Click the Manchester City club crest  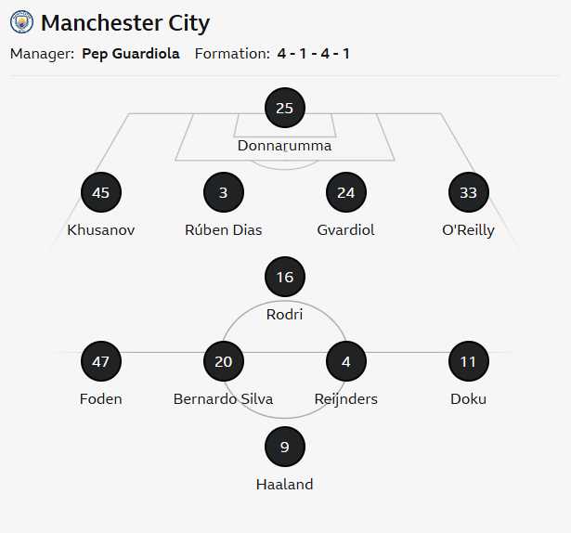click(x=21, y=22)
